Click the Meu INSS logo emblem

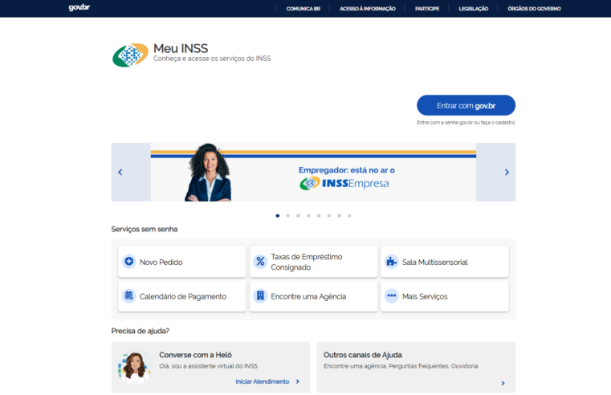click(130, 55)
